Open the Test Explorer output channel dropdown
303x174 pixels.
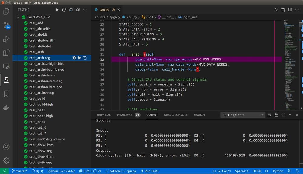(x=243, y=115)
